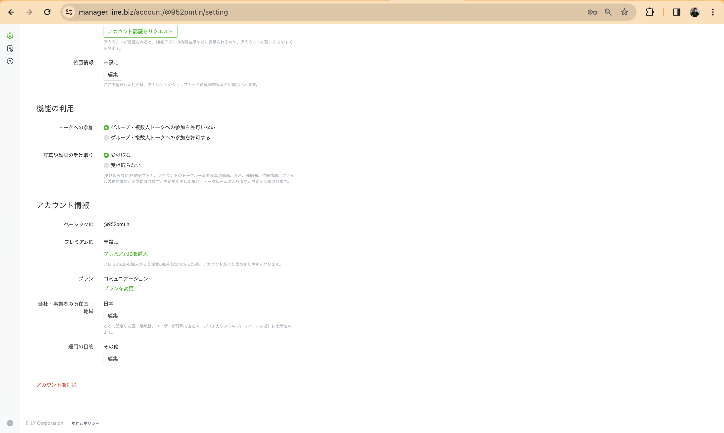Click the プレミアムIDを購入 link
Image resolution: width=724 pixels, height=433 pixels.
coord(125,254)
